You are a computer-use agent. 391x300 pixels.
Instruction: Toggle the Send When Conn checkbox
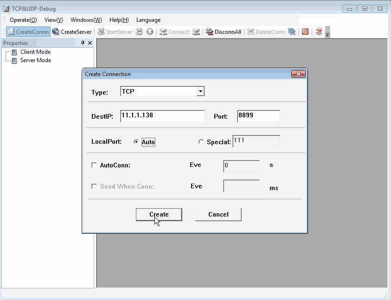tap(94, 186)
